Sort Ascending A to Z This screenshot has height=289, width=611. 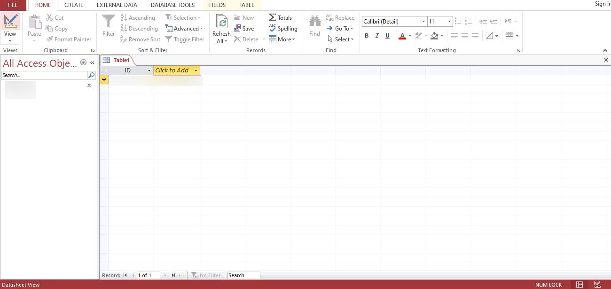point(138,17)
